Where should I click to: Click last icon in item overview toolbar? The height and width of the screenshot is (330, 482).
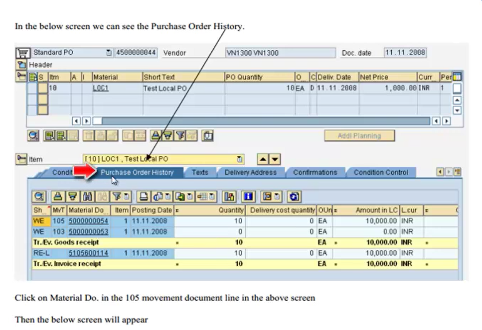[208, 135]
